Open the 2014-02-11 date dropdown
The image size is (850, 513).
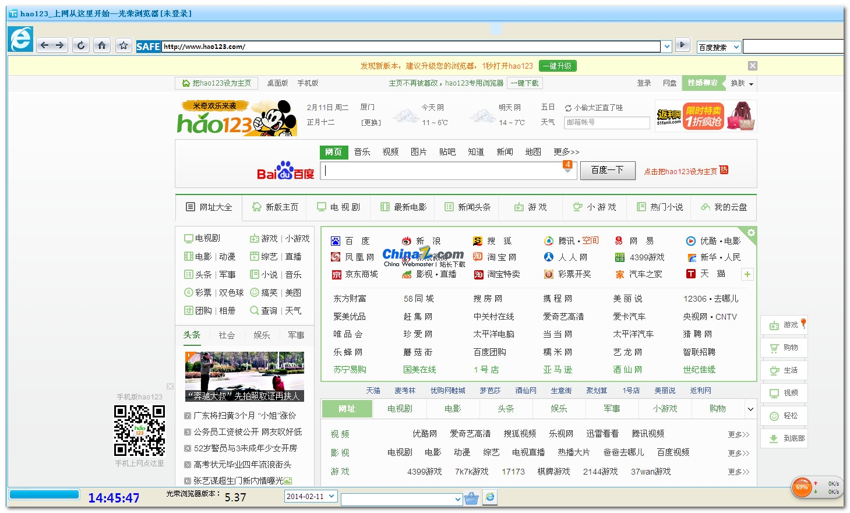332,496
